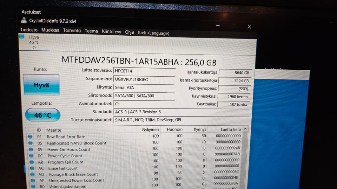Select the Average Block Erase Count text
The height and width of the screenshot is (189, 337).
[x=73, y=174]
